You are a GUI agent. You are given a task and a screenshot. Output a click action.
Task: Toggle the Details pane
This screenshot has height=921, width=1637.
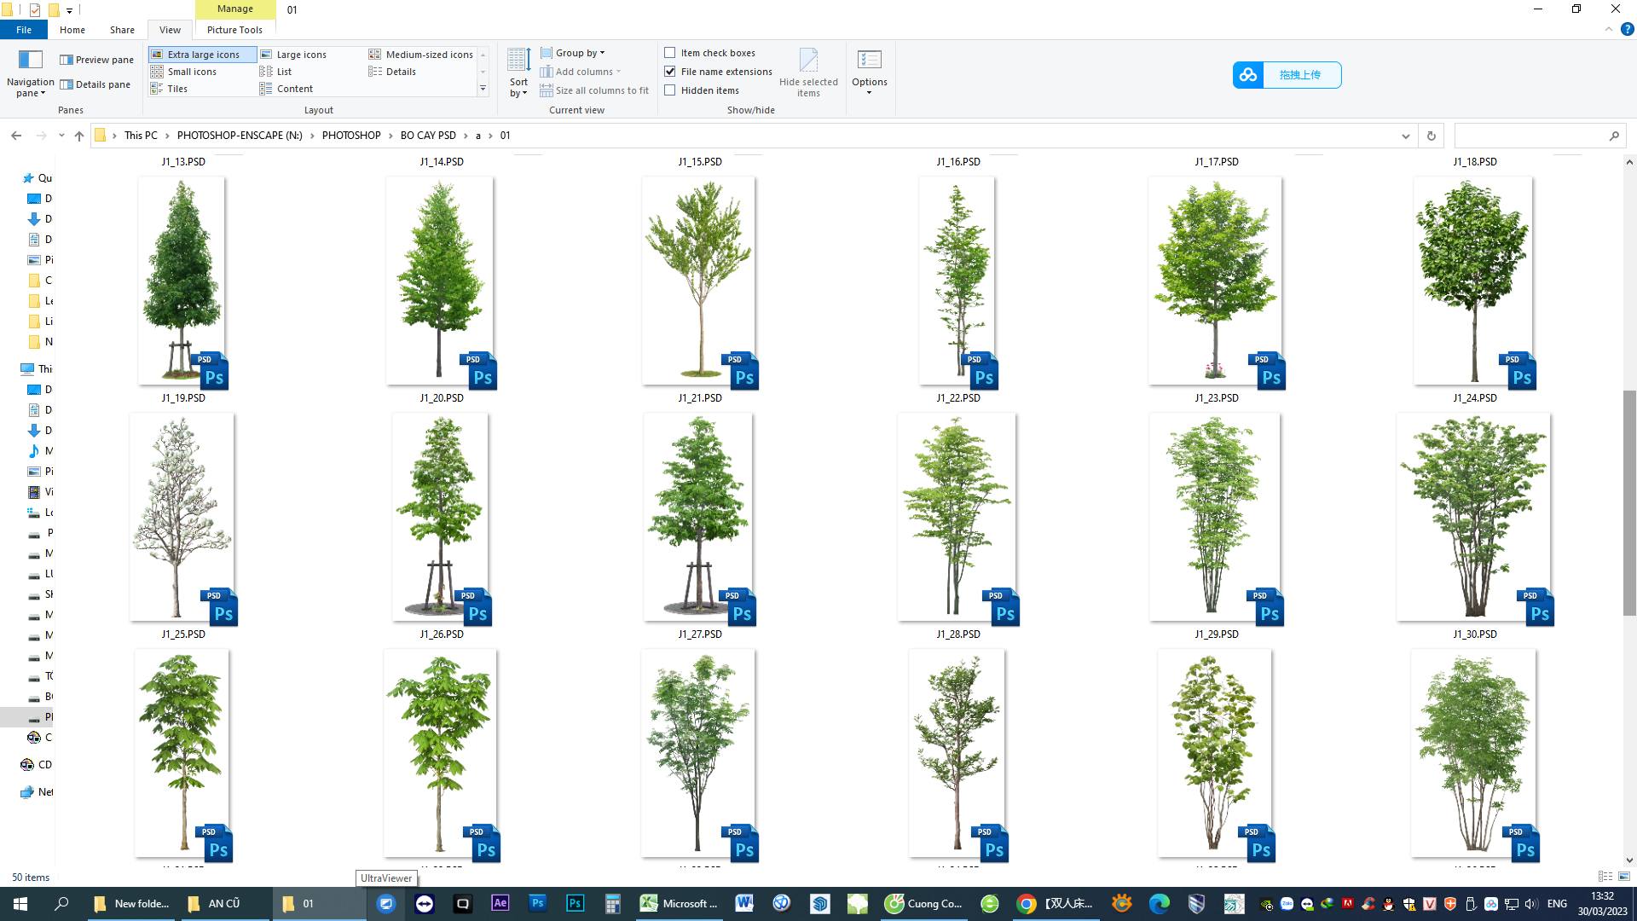[x=95, y=84]
